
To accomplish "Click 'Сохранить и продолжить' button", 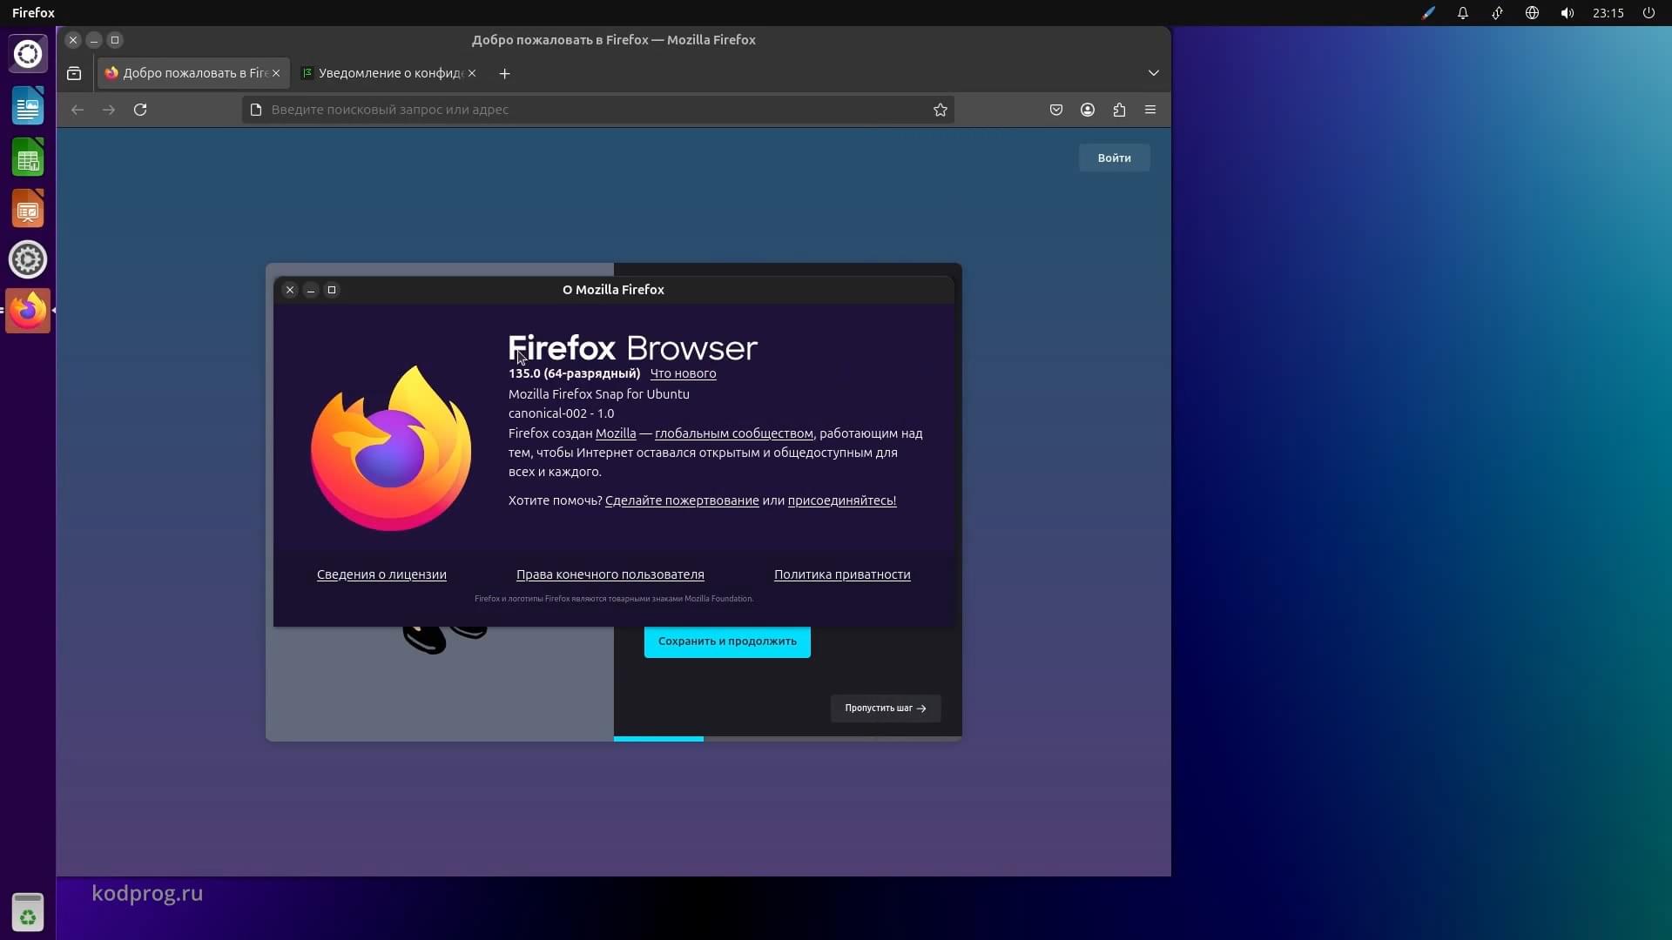I will click(x=727, y=641).
